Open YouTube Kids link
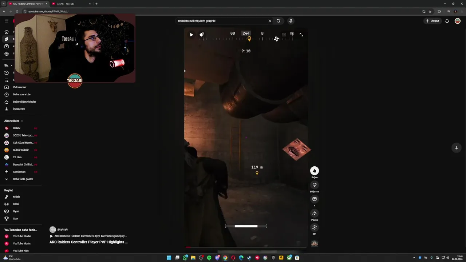The width and height of the screenshot is (466, 262). (x=21, y=251)
